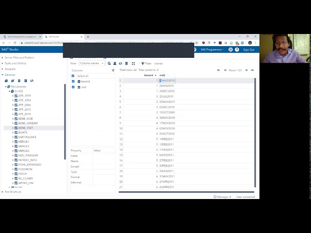The width and height of the screenshot is (311, 233).
Task: Click the visit cell 31MAY2011
Action: [167, 176]
